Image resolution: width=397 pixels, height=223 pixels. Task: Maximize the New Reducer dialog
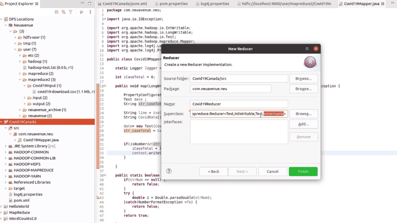[307, 49]
